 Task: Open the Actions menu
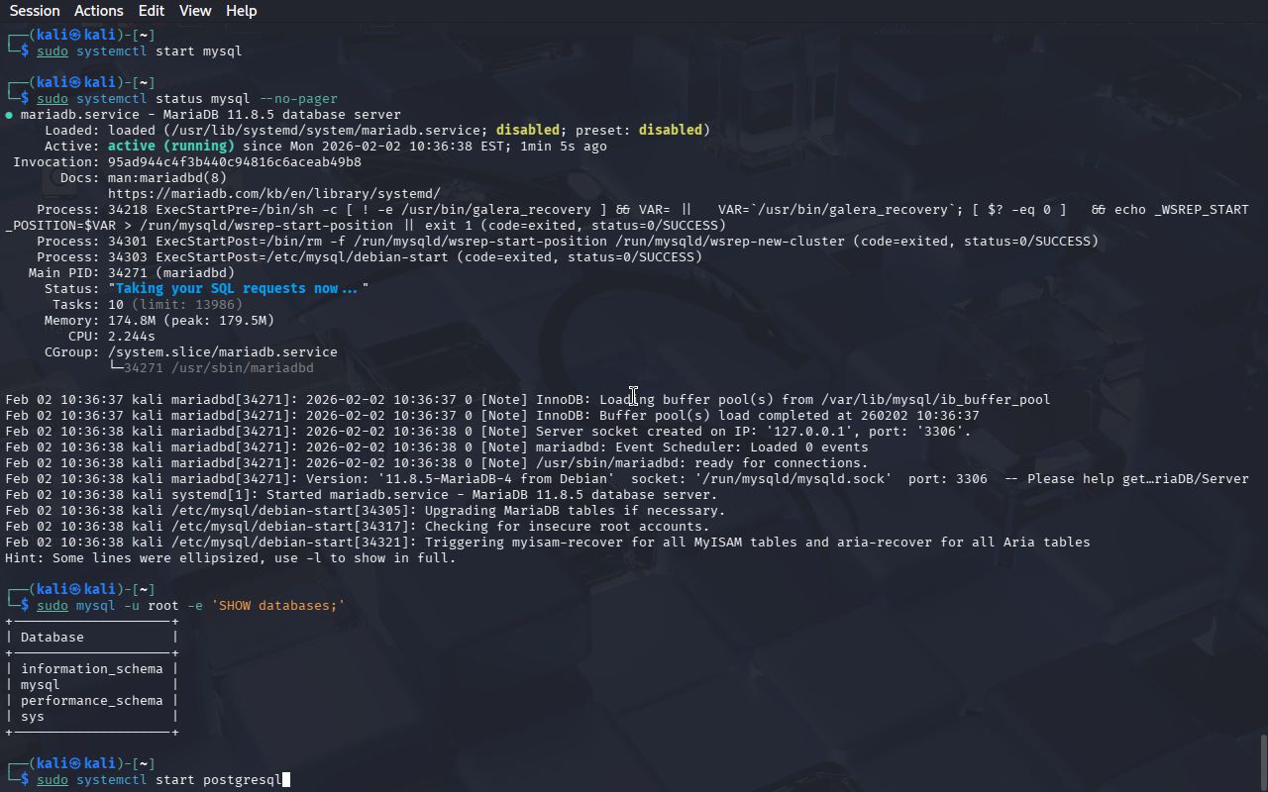coord(99,11)
